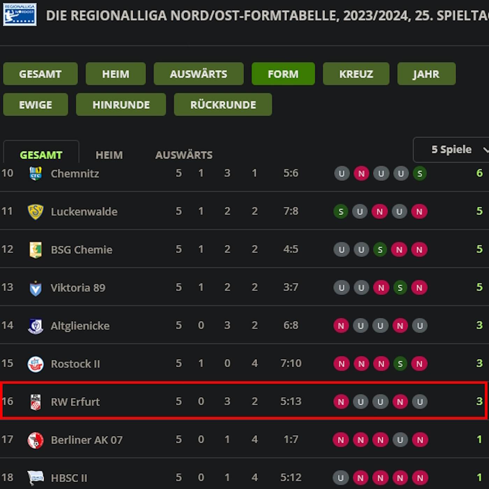Click the Luckenwalde FSV crest

coord(35,211)
